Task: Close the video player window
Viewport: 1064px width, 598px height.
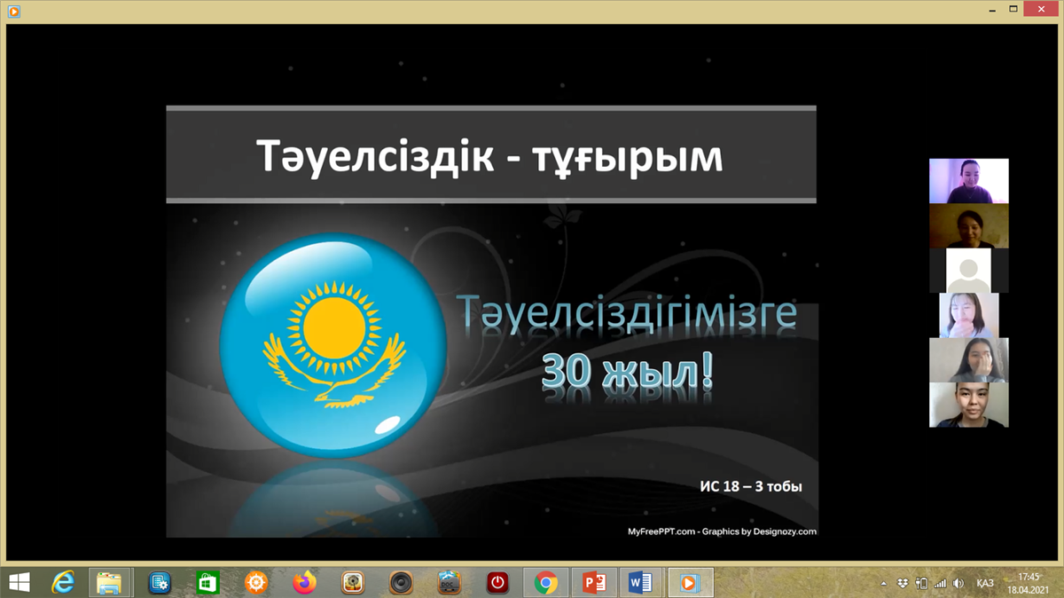Action: click(x=1035, y=7)
